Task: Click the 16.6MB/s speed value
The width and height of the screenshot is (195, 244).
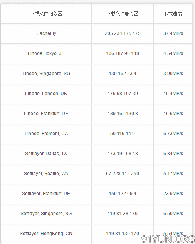Action: click(173, 114)
